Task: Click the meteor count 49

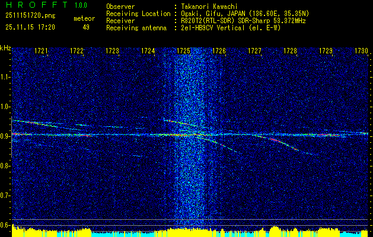Action: 86,27
